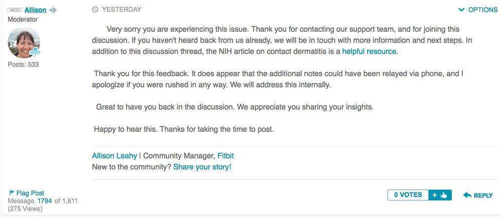Viewport: 501px width, 218px height.
Task: Click the thumbs-up plus vote icon
Action: [440, 195]
